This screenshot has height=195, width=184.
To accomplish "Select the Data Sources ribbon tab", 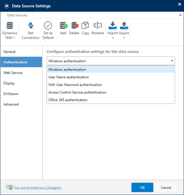I will (17, 15).
